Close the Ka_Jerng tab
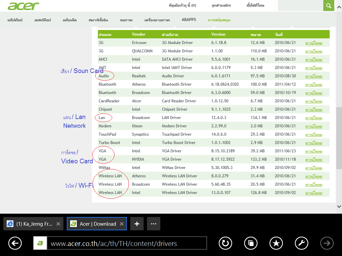The width and height of the screenshot is (342, 256). click(58, 224)
